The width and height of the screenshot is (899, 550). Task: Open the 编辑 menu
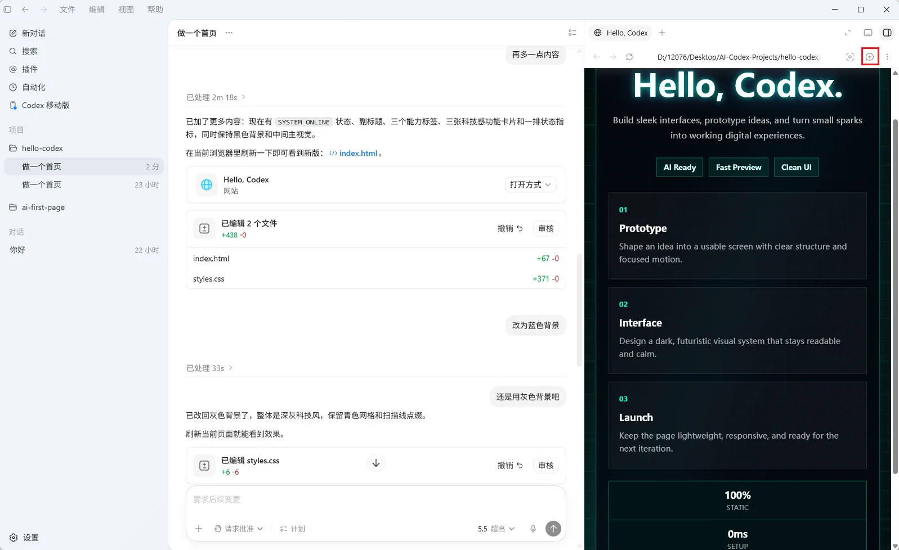97,10
